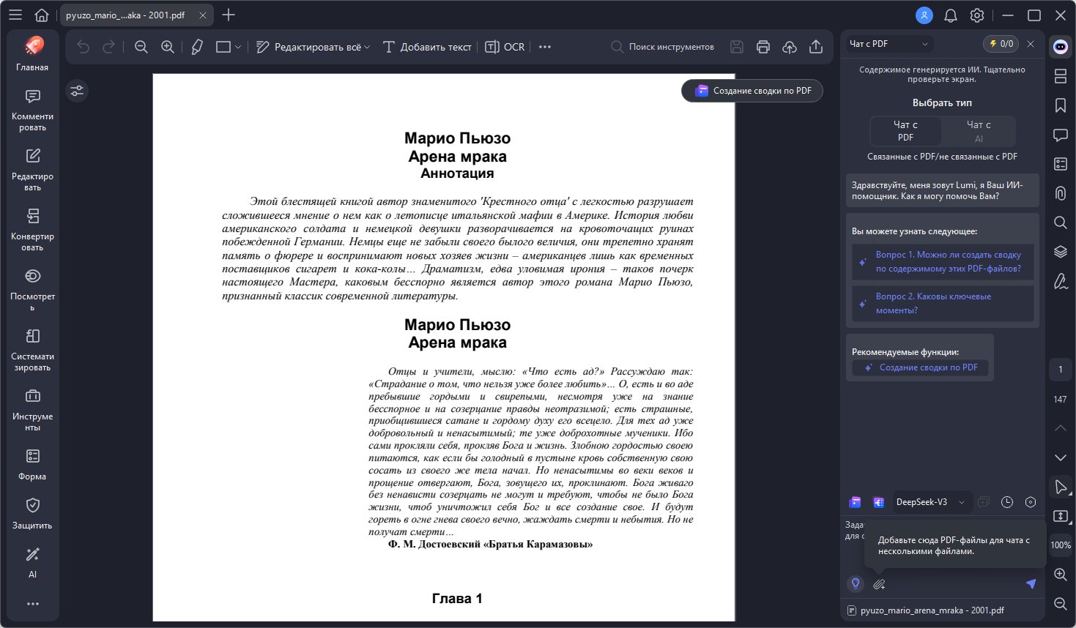Select the Чат с PDF mode

pyautogui.click(x=905, y=131)
